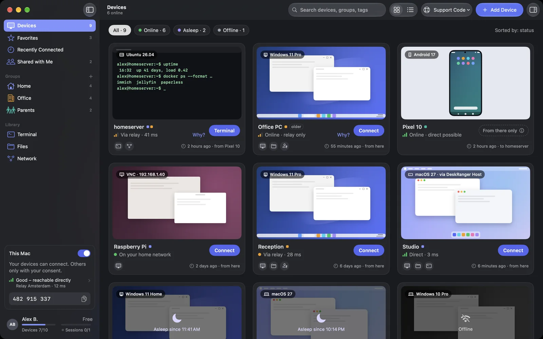Change the Sorted by: status order

coord(514,30)
